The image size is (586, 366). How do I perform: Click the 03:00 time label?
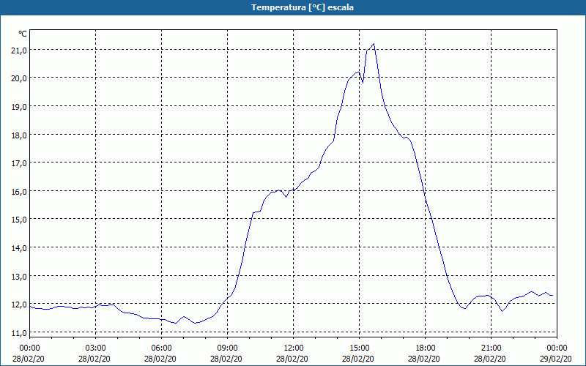pos(96,348)
